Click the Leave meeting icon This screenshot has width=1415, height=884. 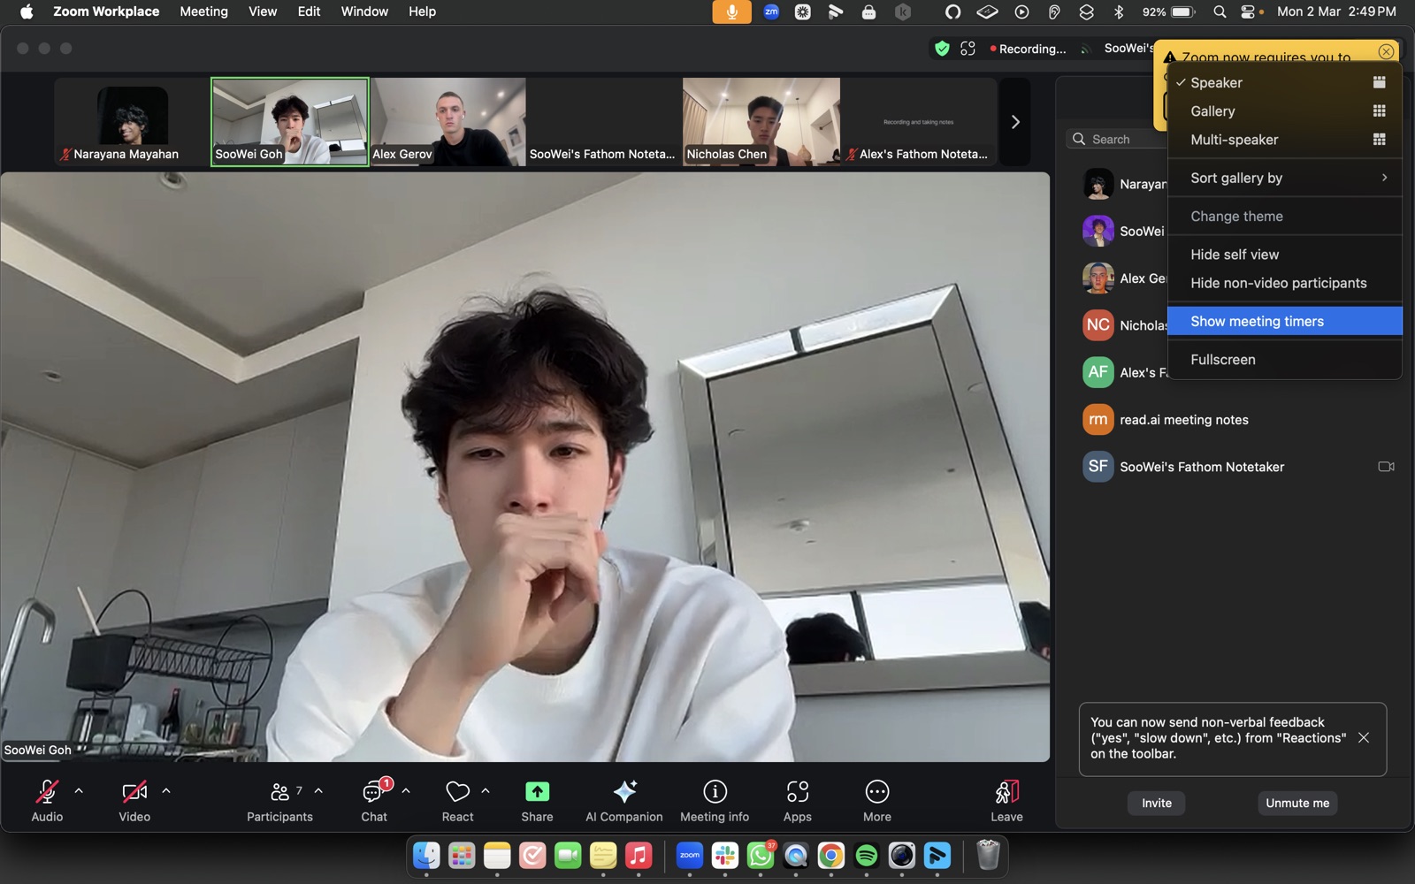[x=1006, y=791]
